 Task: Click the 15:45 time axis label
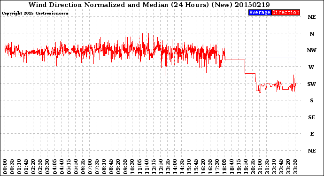[196, 167]
